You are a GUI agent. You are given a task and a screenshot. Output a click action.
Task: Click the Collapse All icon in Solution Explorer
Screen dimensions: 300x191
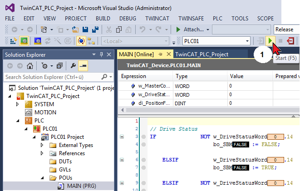pyautogui.click(x=60, y=65)
